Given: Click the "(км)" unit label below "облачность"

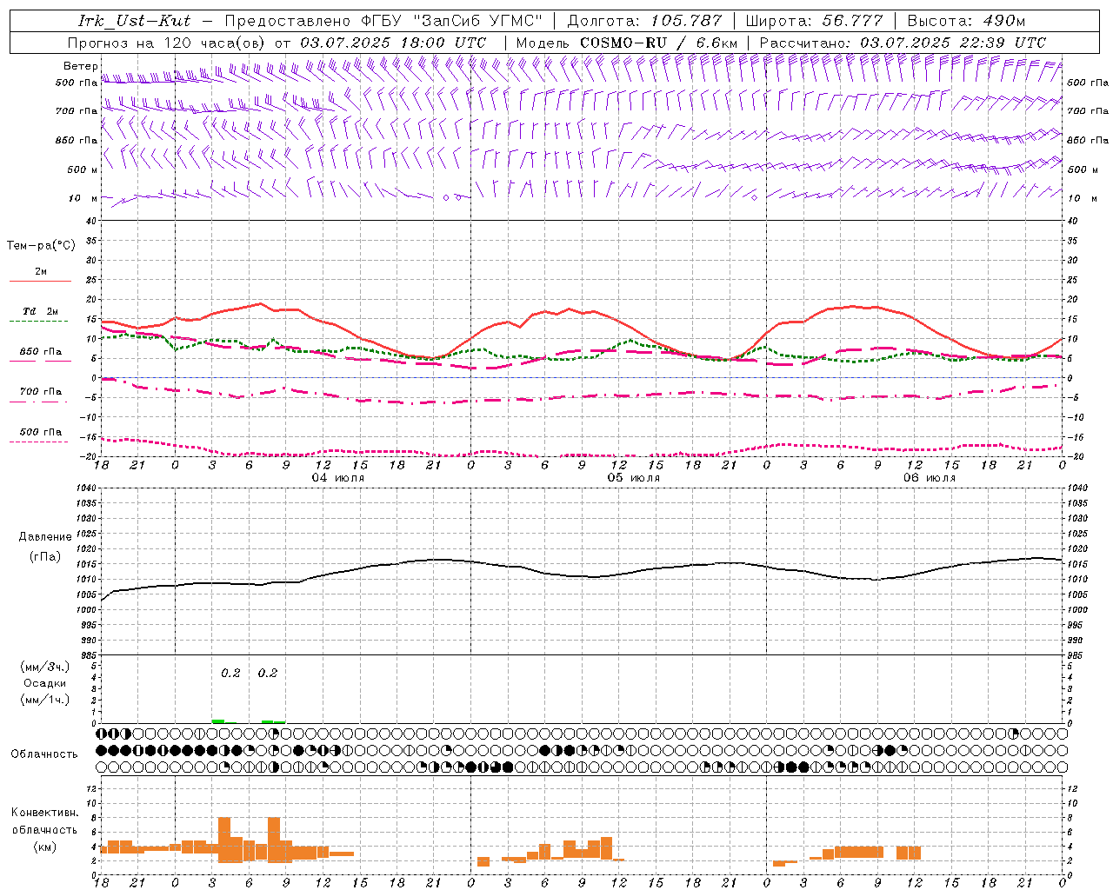Looking at the screenshot, I should tap(45, 847).
